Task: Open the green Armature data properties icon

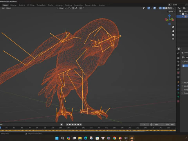Action: (178, 93)
